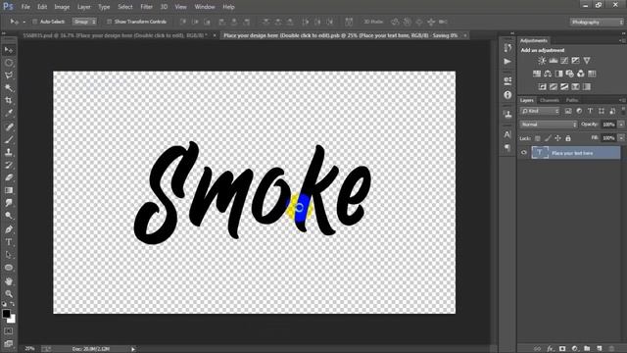Image resolution: width=627 pixels, height=353 pixels.
Task: Select the Magic Wand tool
Action: click(x=9, y=87)
